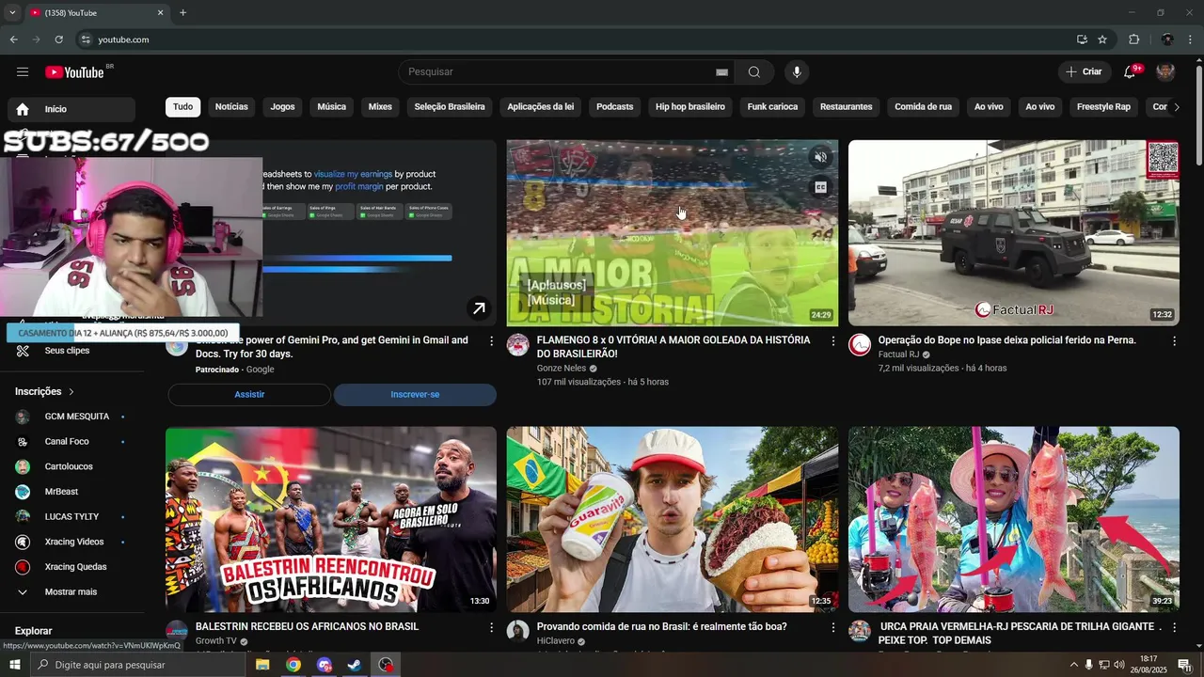
Task: Open the taskbar volume control
Action: click(x=1118, y=665)
